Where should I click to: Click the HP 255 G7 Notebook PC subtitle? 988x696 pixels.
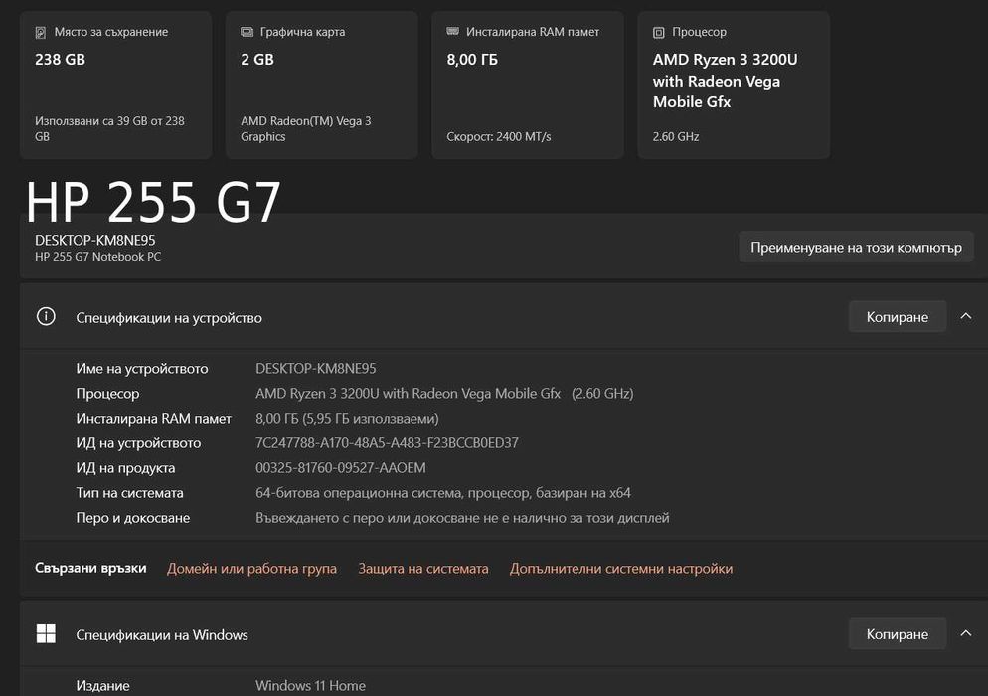coord(97,257)
